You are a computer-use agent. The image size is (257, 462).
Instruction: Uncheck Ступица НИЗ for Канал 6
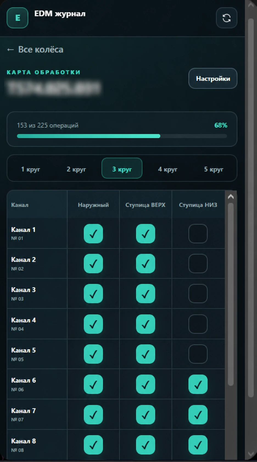click(x=198, y=384)
